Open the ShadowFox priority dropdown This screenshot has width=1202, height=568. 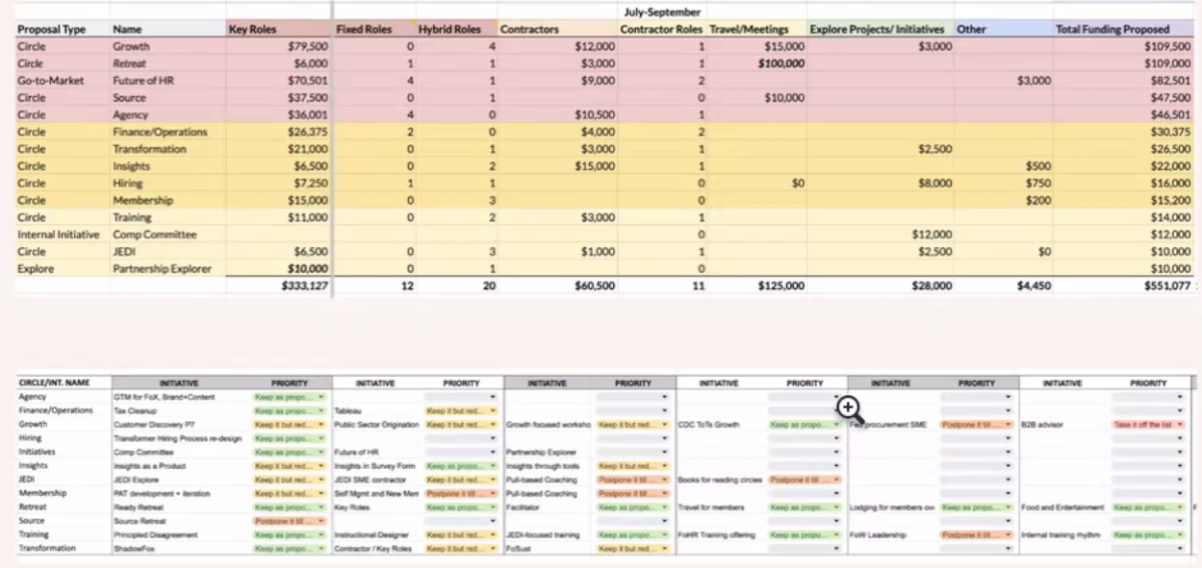[x=289, y=548]
